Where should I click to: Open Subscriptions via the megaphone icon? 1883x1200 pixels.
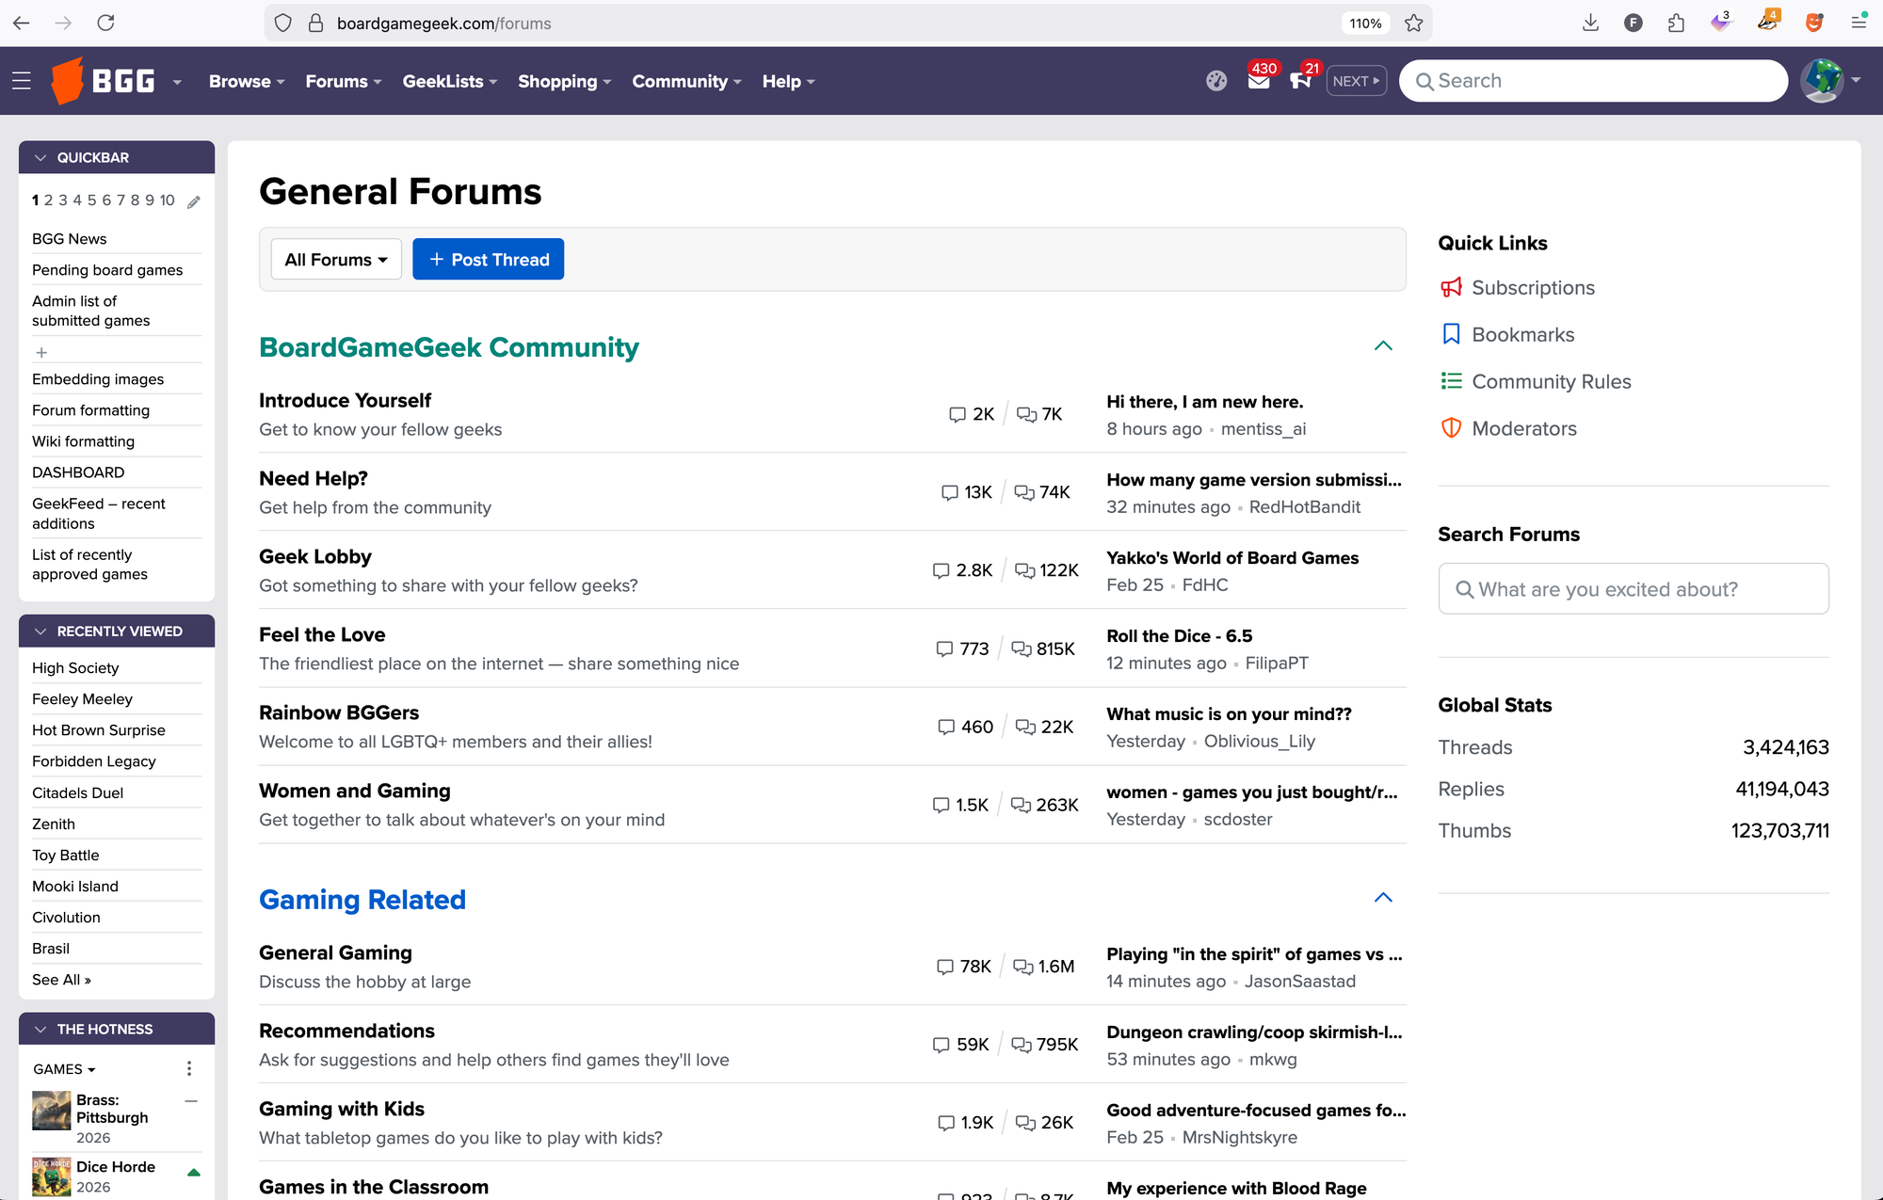1452,287
